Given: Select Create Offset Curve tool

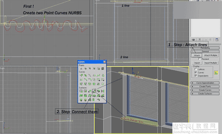Looking at the screenshot, I should [x=102, y=76].
